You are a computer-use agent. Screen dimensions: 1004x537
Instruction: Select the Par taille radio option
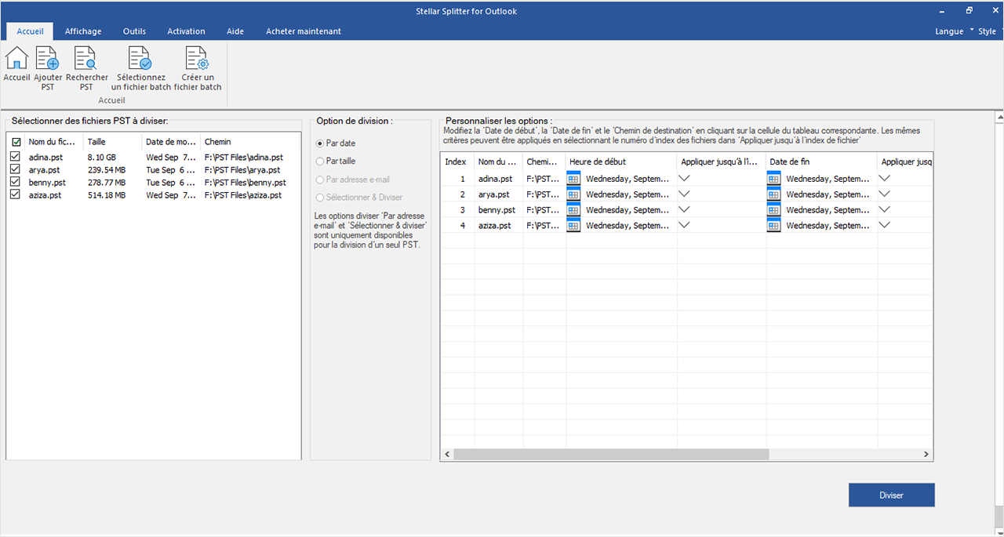click(x=320, y=161)
